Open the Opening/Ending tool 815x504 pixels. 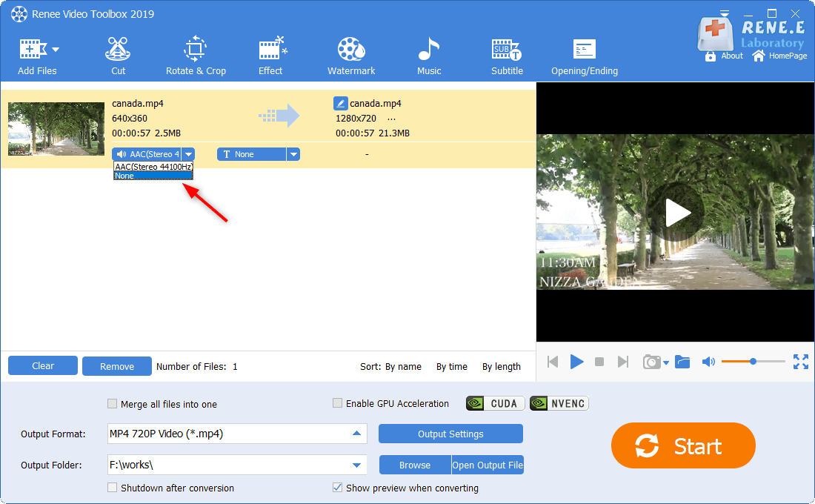tap(585, 56)
